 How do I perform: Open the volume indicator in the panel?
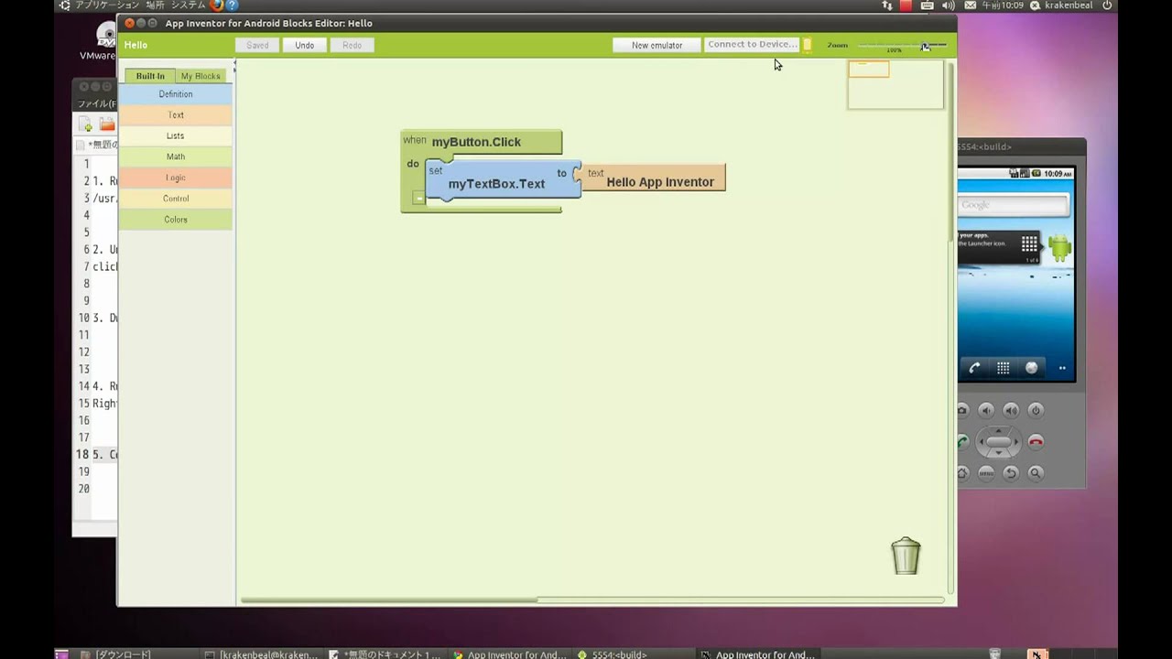tap(948, 5)
